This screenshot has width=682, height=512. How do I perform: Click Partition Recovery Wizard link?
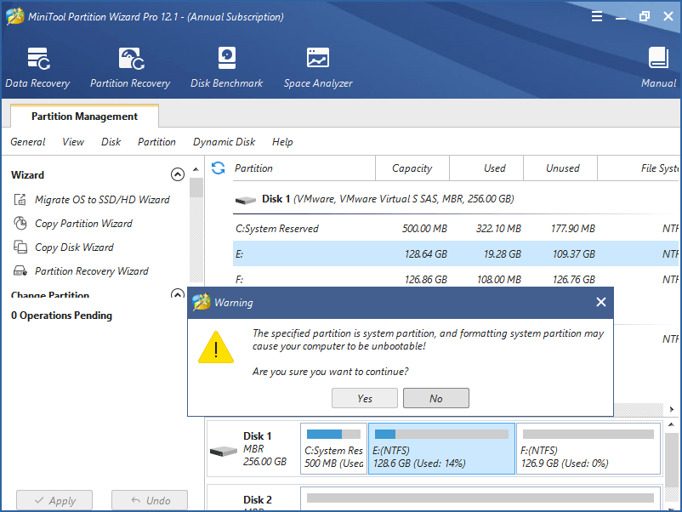tap(91, 271)
